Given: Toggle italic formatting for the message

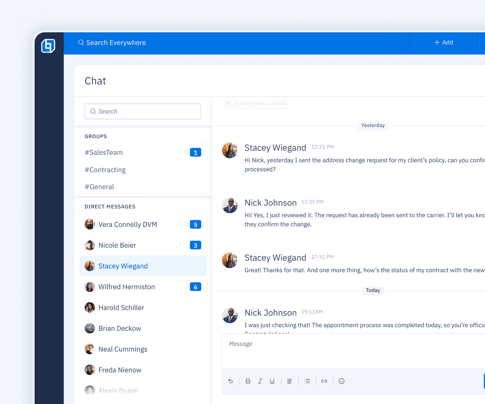Looking at the screenshot, I should 260,381.
